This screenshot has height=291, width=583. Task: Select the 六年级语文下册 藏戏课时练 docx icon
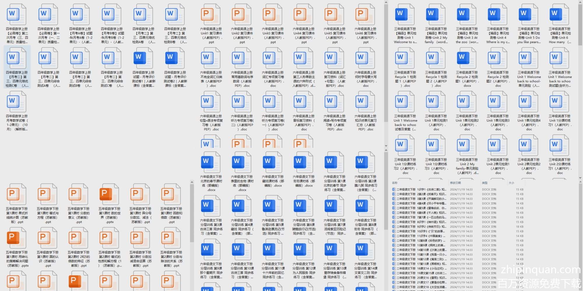point(273,162)
